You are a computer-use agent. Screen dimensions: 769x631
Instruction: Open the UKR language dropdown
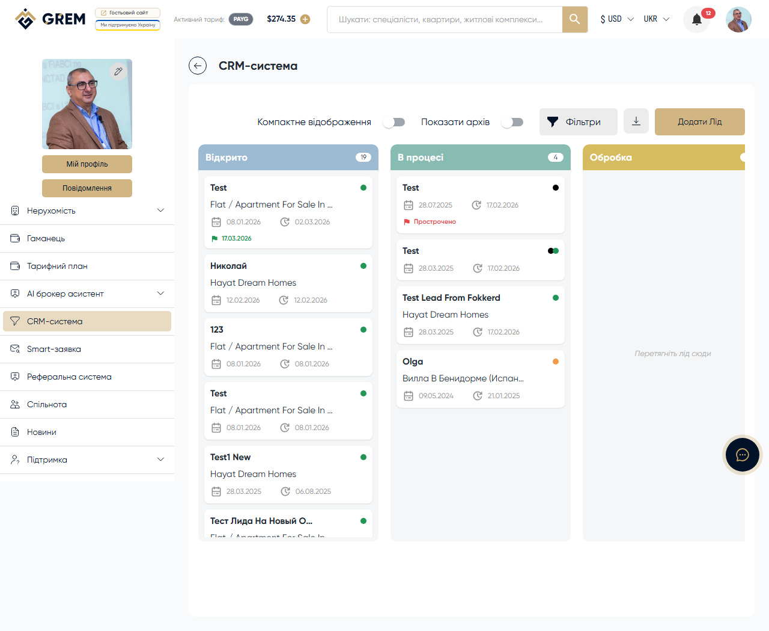pyautogui.click(x=656, y=19)
